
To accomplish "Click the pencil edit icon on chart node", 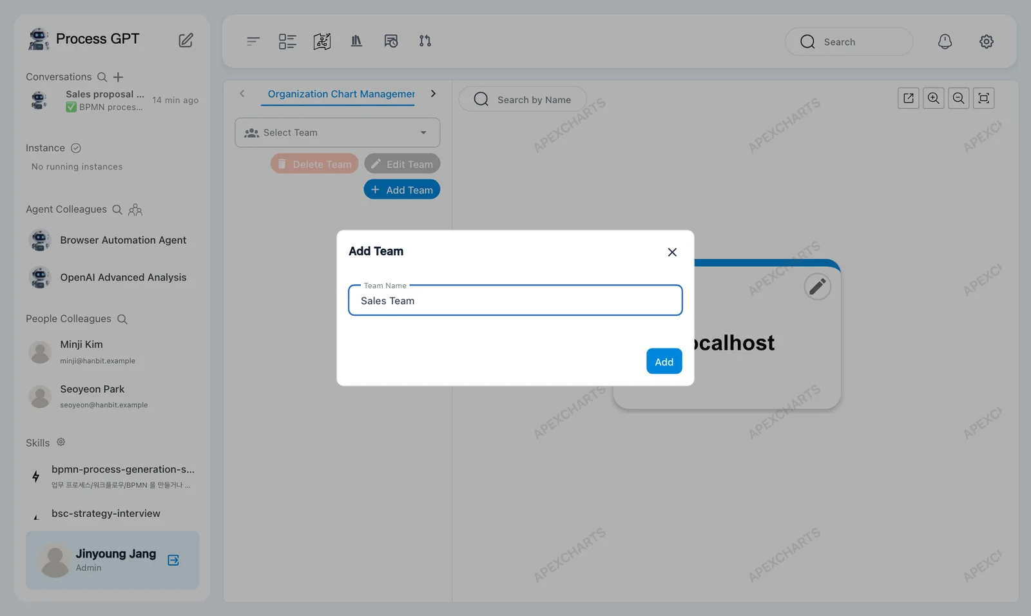I will click(x=818, y=286).
